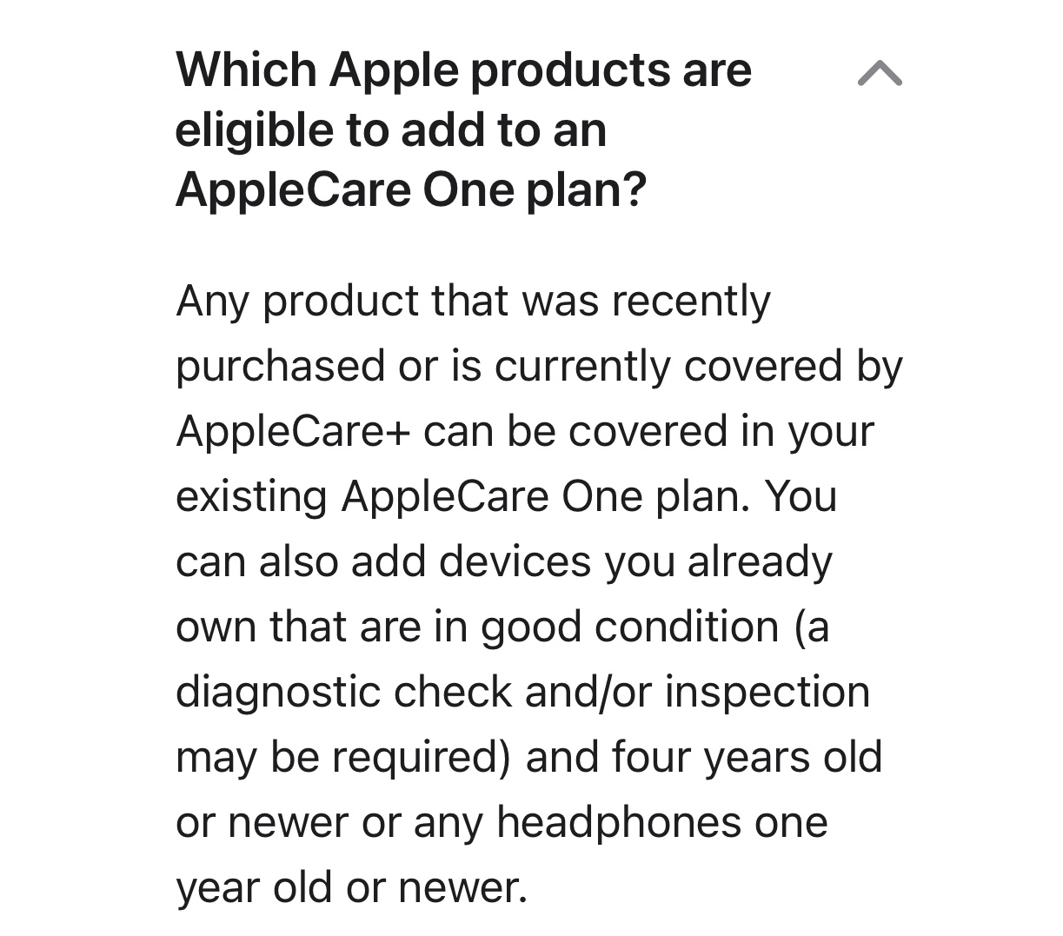
Task: Click the word 'headphones' in the paragraph
Action: pyautogui.click(x=619, y=822)
